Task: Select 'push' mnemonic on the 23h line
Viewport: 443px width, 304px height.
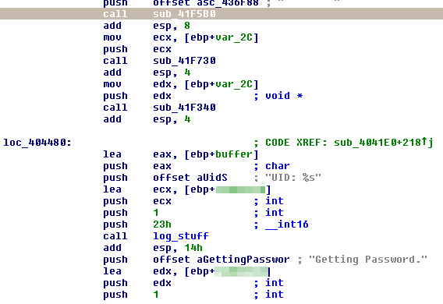Action: [x=115, y=224]
